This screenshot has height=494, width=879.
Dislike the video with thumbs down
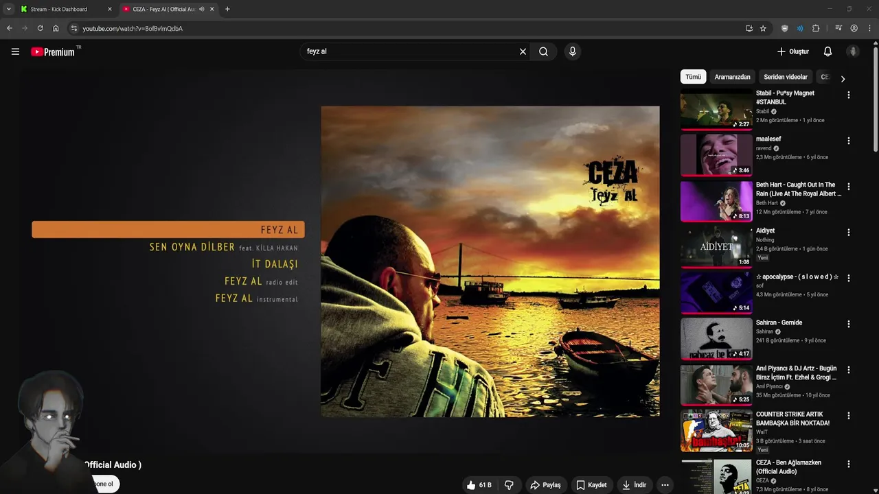(x=509, y=485)
